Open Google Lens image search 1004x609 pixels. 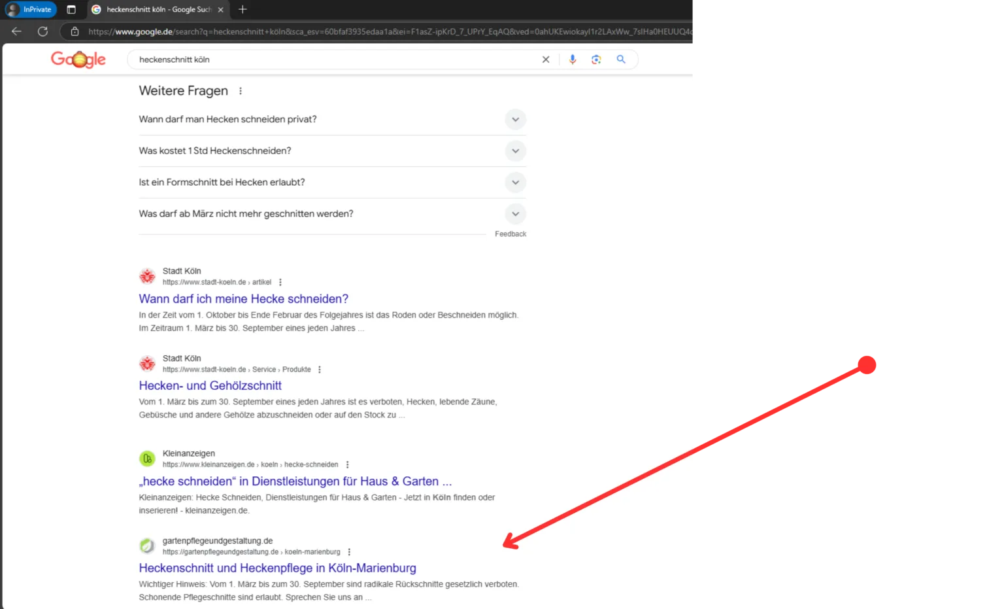click(596, 60)
